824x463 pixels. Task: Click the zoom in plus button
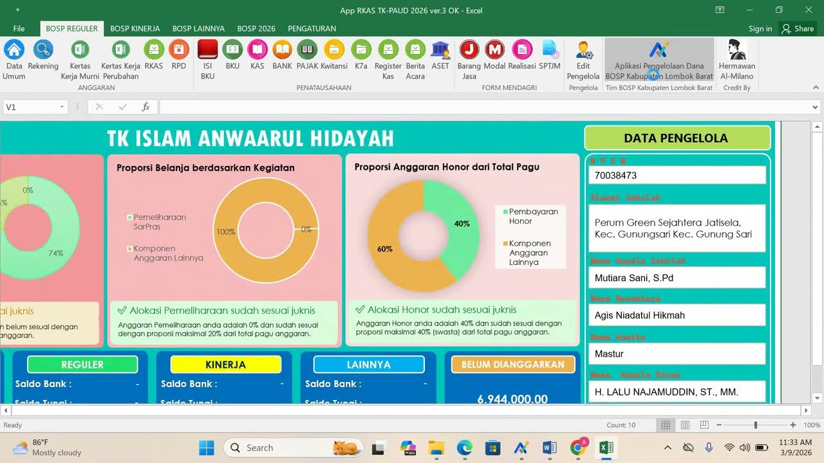[x=793, y=425]
